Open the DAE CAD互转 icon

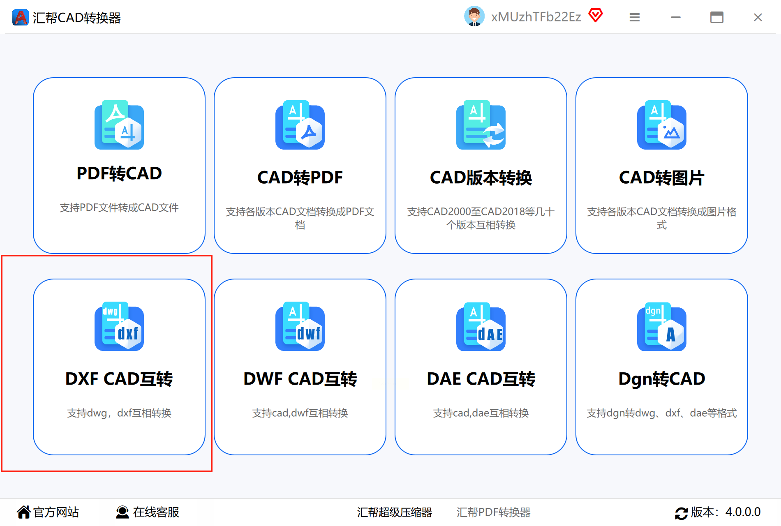481,326
